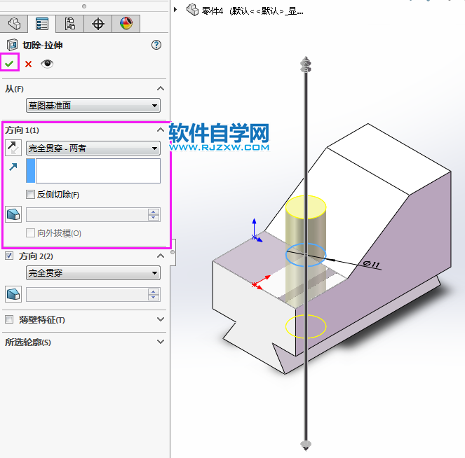Click the 切除-拉伸 feature icon
Screen dimensions: 465x458
tap(13, 45)
